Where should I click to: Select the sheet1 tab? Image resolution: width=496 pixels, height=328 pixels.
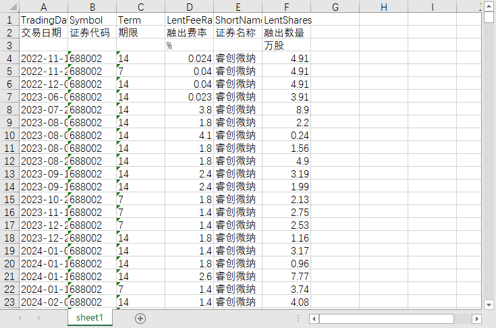pos(90,318)
